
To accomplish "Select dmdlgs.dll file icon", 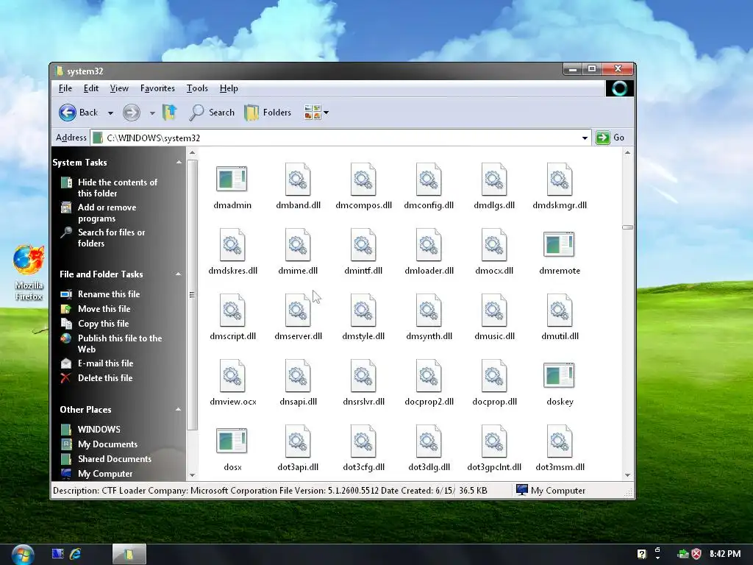I will (493, 180).
